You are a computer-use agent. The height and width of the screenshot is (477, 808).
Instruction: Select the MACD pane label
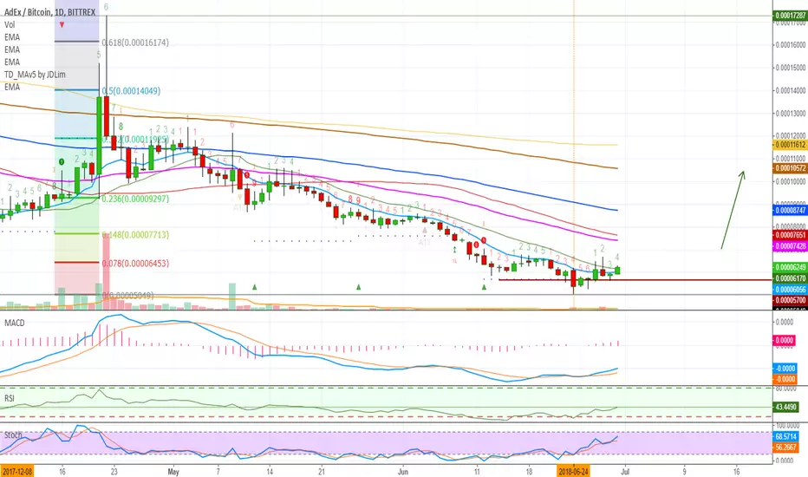[15, 323]
